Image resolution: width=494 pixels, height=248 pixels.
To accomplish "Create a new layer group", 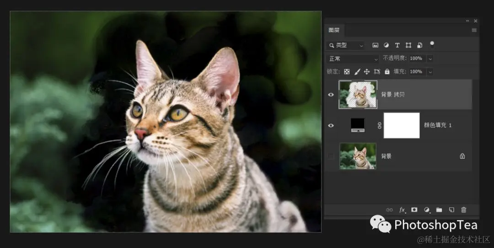I will pos(439,210).
